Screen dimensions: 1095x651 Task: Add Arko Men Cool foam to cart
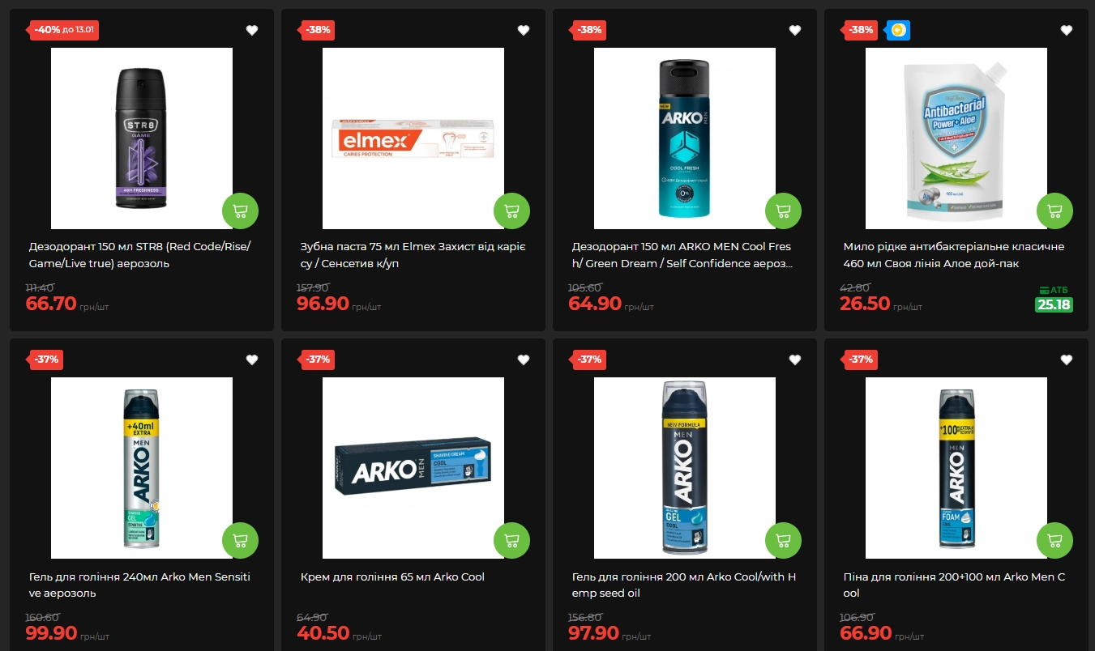click(x=1054, y=541)
